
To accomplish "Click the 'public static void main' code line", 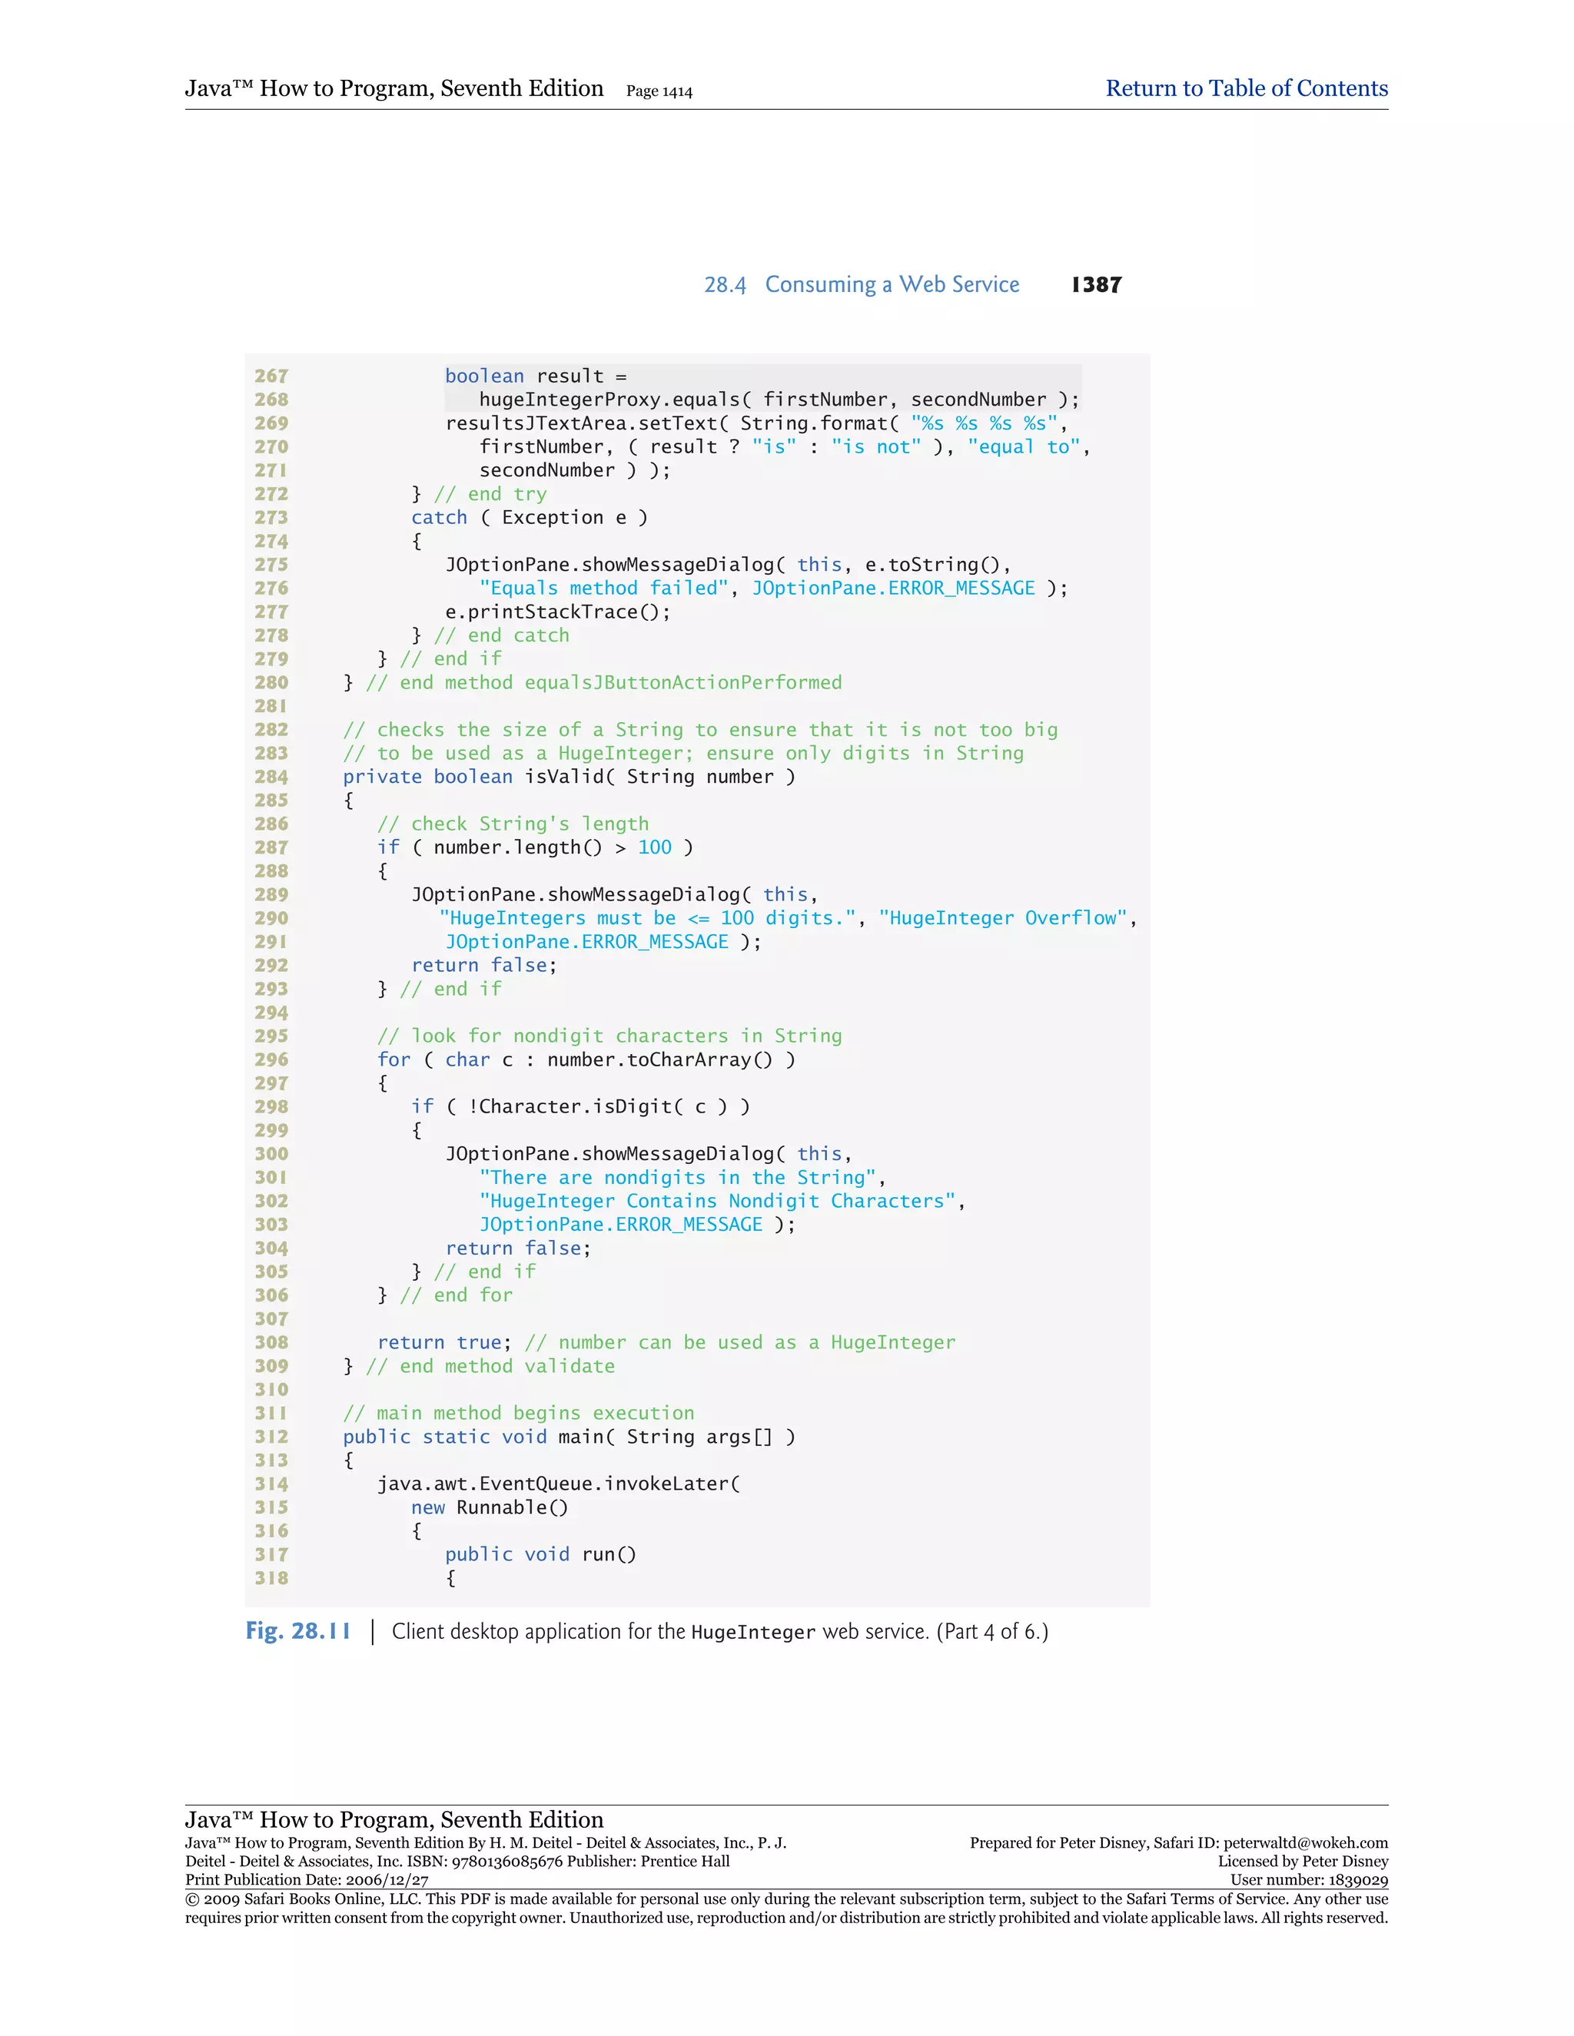I will (x=569, y=1437).
